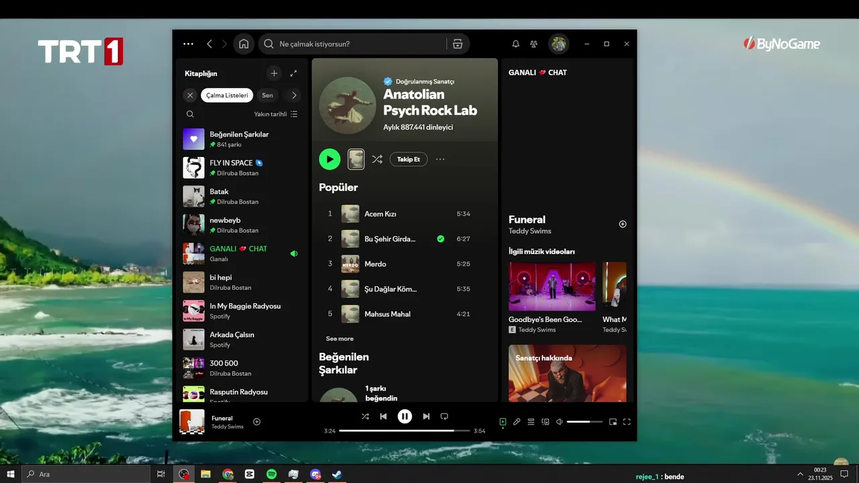Viewport: 859px width, 483px height.
Task: Open the connect to a device menu
Action: pyautogui.click(x=545, y=422)
